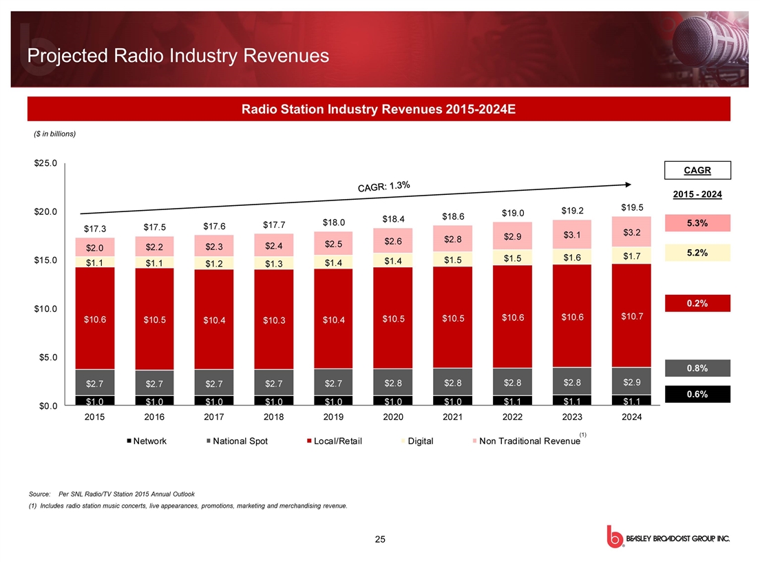Select the National Spot legend marker

[209, 441]
